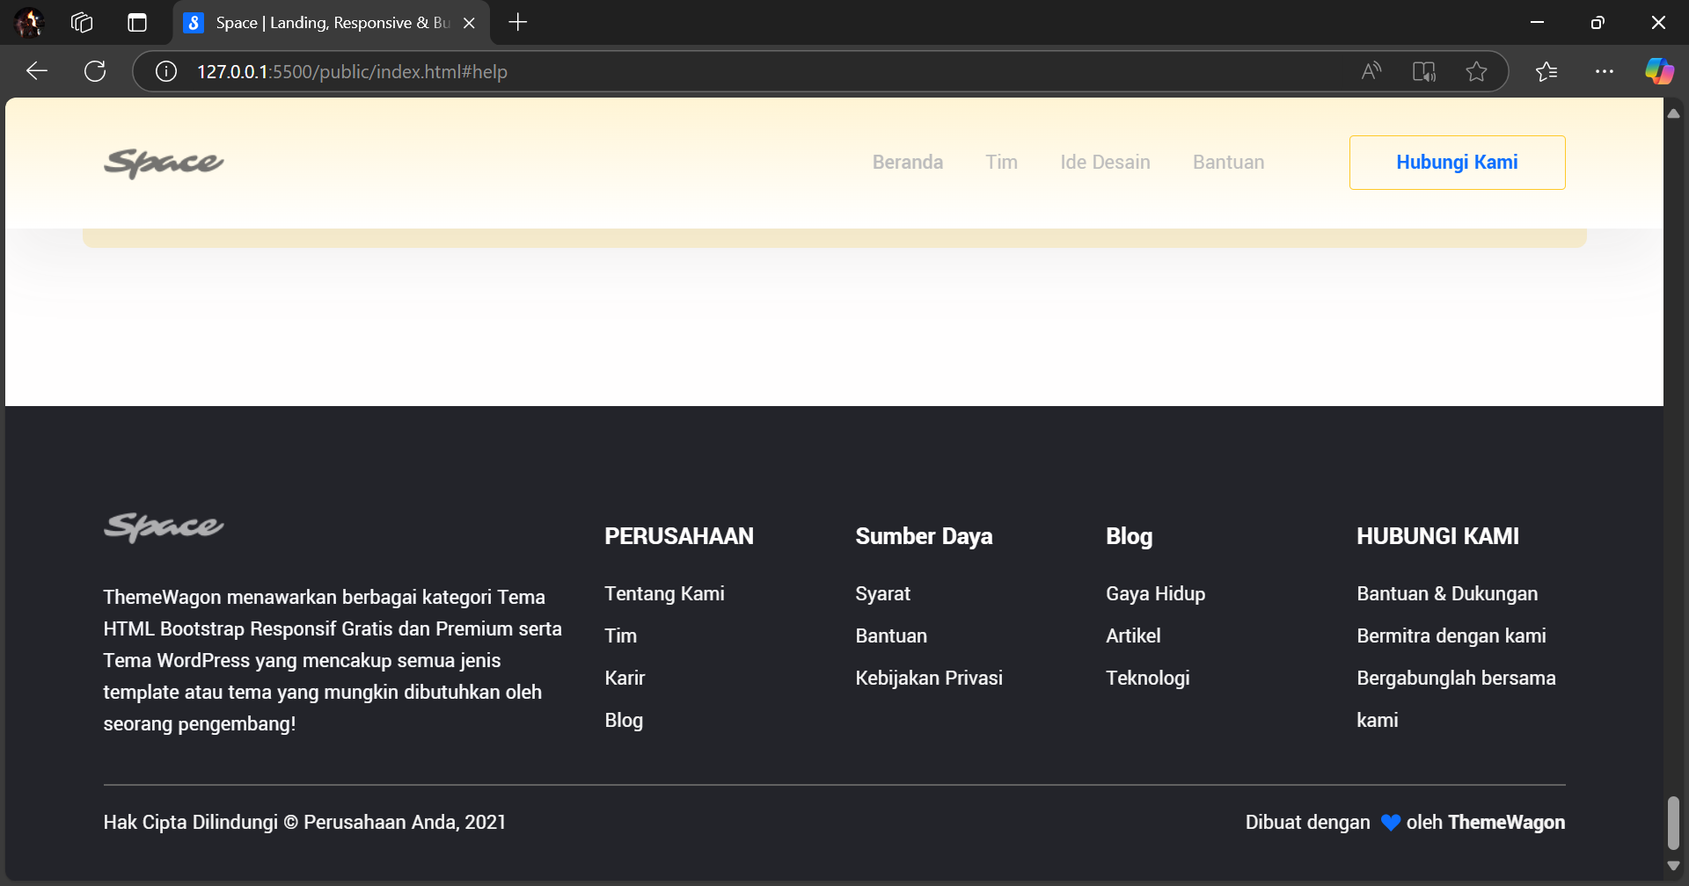This screenshot has width=1689, height=886.
Task: Select Beranda in navigation bar
Action: 907,163
